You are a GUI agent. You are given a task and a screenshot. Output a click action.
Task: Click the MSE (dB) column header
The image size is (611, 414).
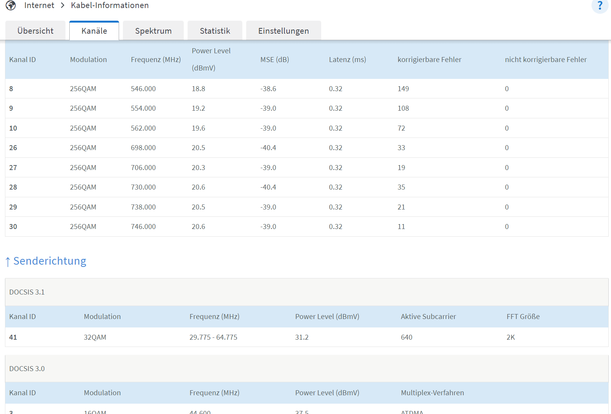[x=274, y=59]
